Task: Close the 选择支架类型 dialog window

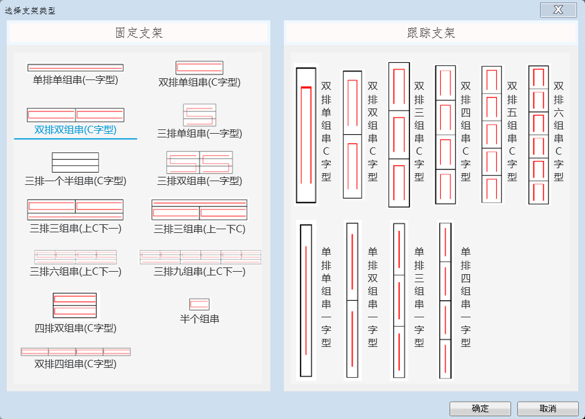Action: [x=558, y=10]
